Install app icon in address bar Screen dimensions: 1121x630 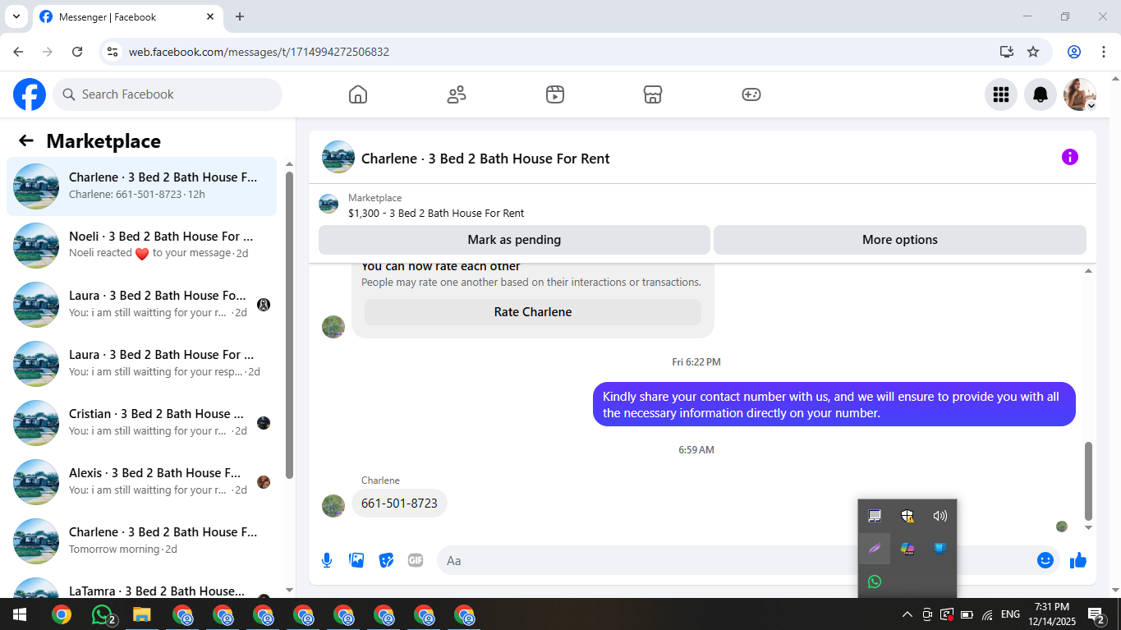[1007, 52]
